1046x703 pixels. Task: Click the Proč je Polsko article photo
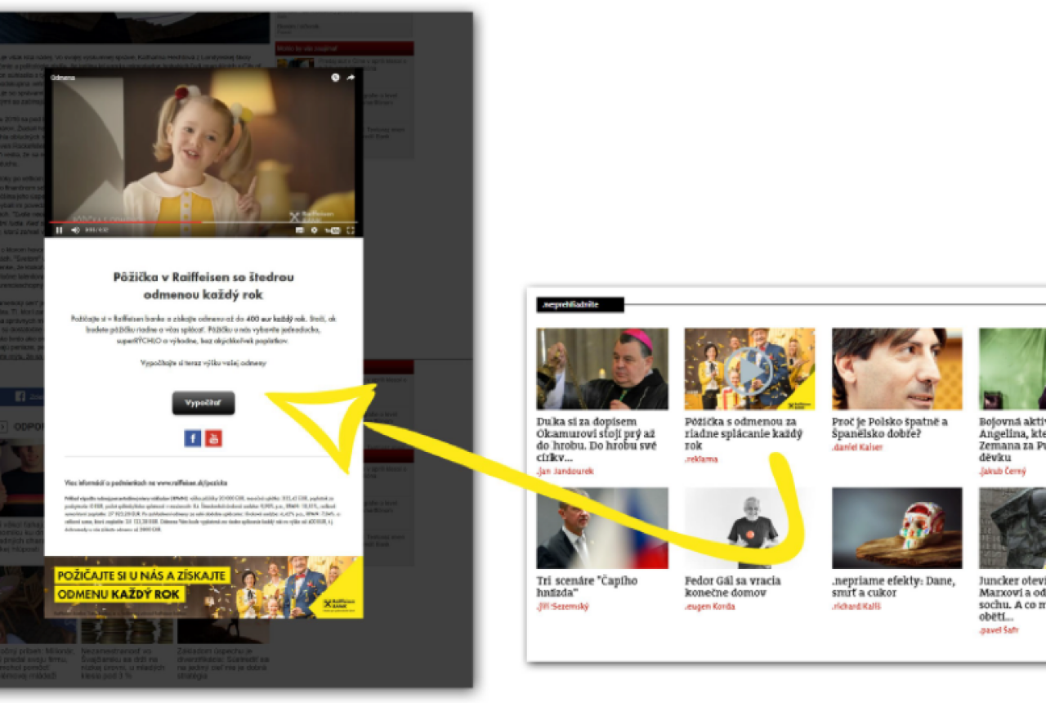(x=897, y=369)
